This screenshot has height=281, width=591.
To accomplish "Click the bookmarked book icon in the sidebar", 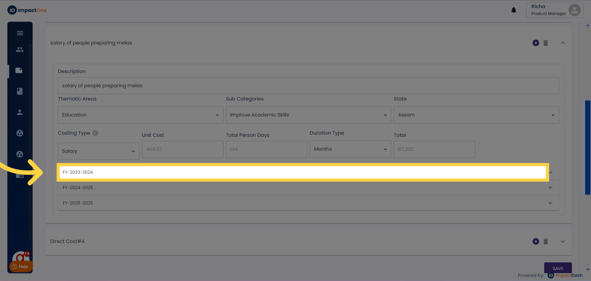I will point(20,91).
